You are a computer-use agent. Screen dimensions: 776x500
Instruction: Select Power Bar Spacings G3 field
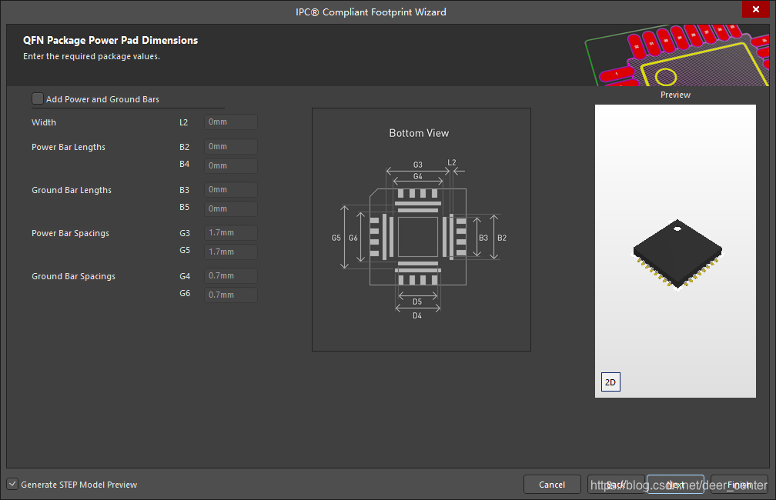pyautogui.click(x=230, y=232)
